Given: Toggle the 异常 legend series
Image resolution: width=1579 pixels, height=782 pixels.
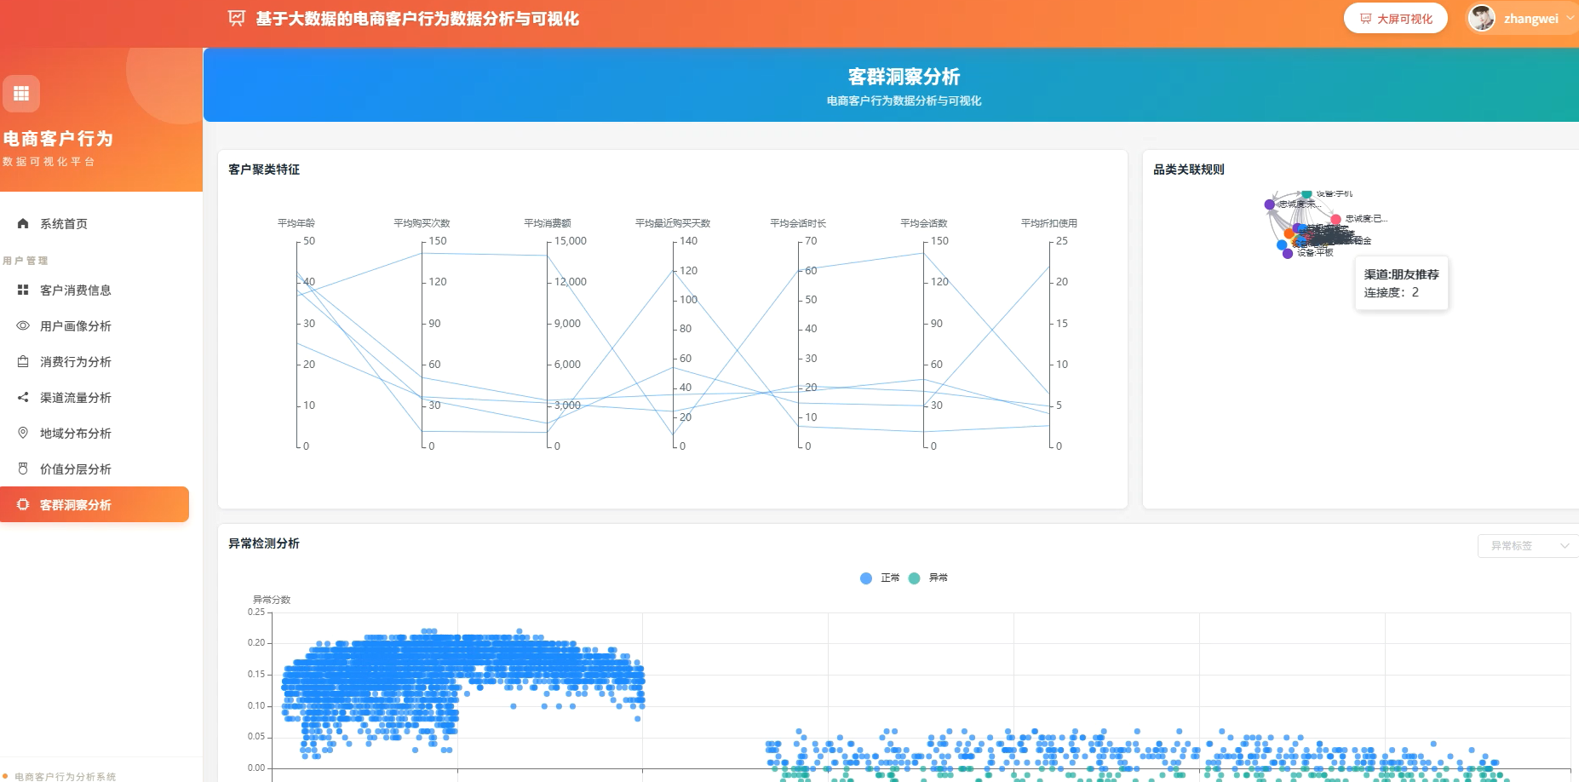Looking at the screenshot, I should 928,578.
